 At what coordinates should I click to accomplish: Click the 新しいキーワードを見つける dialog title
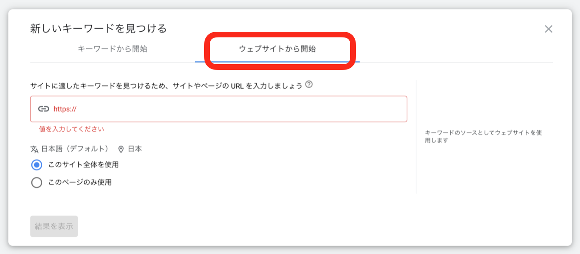(x=98, y=28)
